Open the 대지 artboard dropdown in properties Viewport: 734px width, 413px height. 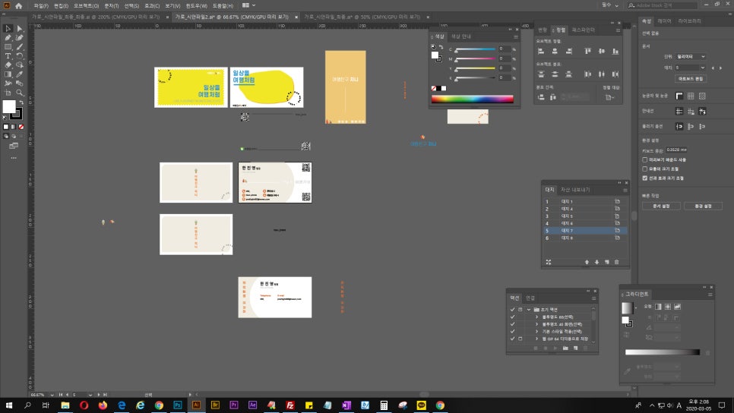click(x=691, y=68)
